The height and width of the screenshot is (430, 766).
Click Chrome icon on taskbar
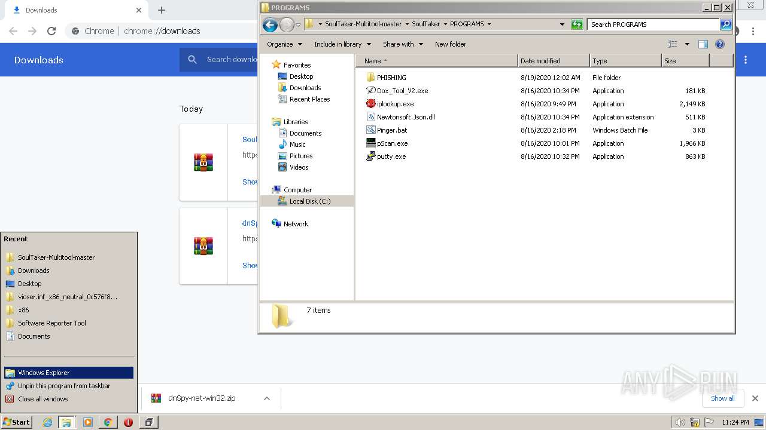tap(108, 422)
